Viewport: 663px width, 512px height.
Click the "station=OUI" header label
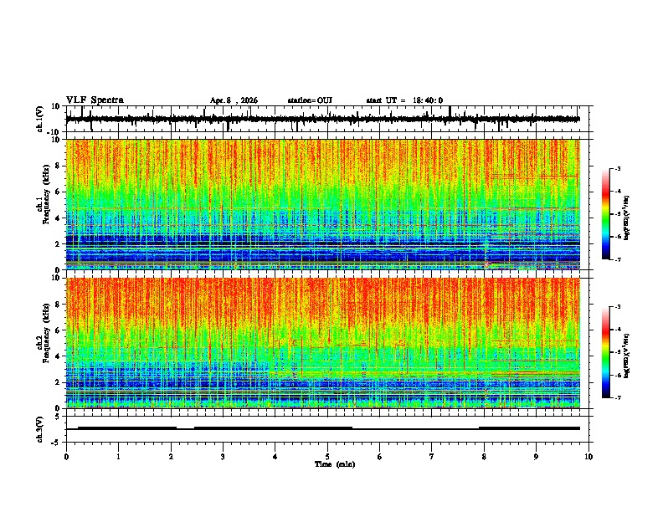[x=310, y=100]
